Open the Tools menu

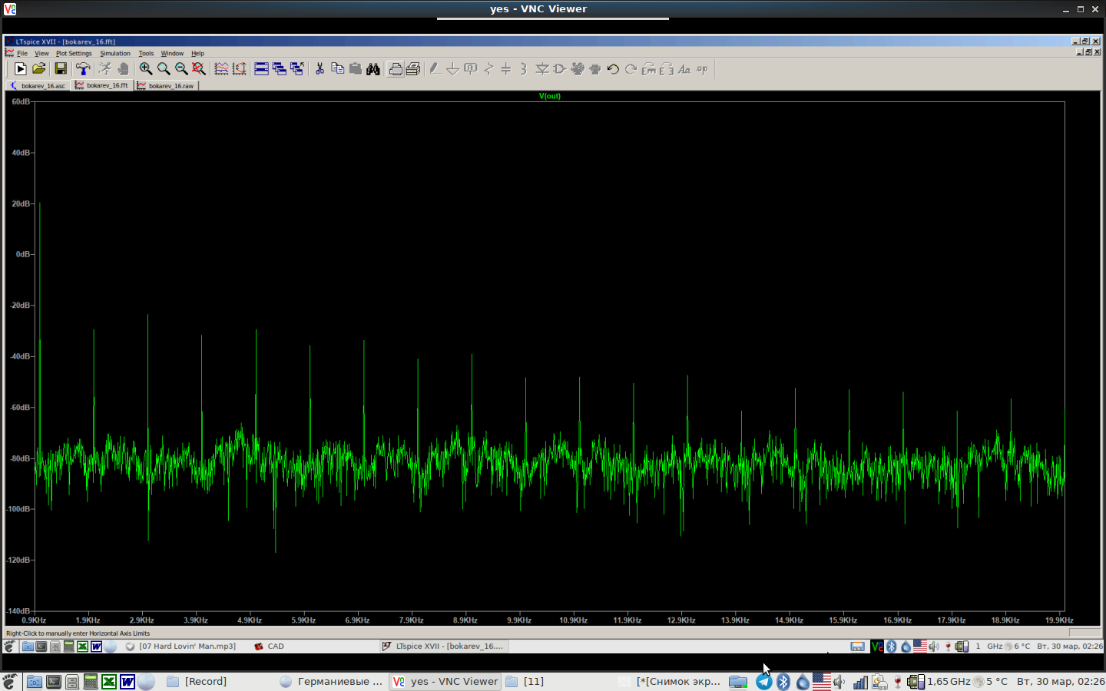pos(146,54)
